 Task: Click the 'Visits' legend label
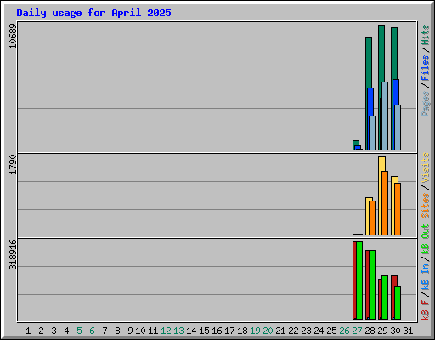(x=426, y=167)
